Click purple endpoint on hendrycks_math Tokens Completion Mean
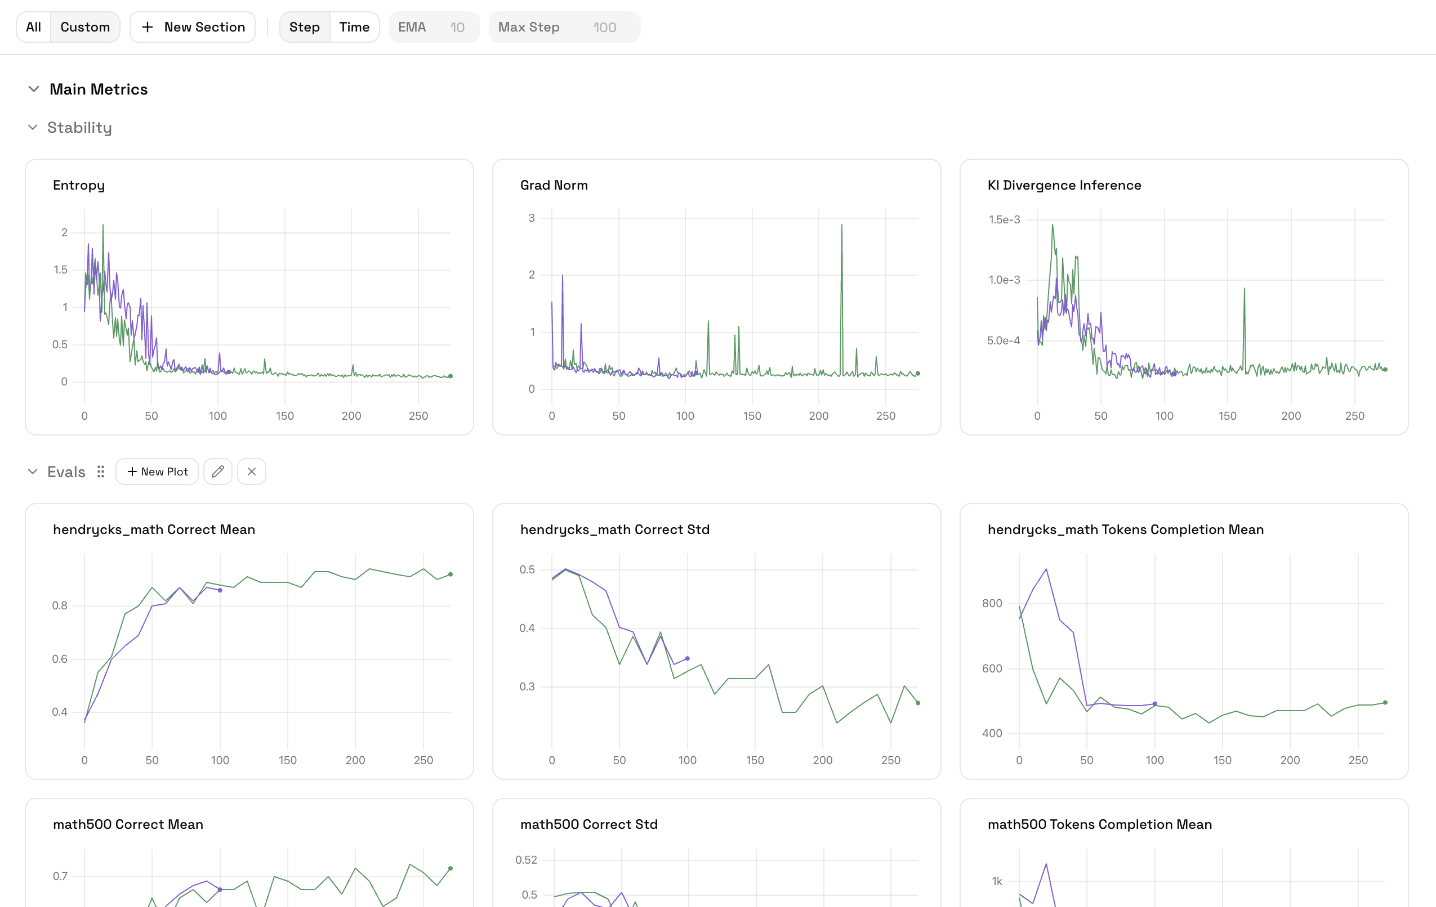1436x907 pixels. tap(1155, 704)
